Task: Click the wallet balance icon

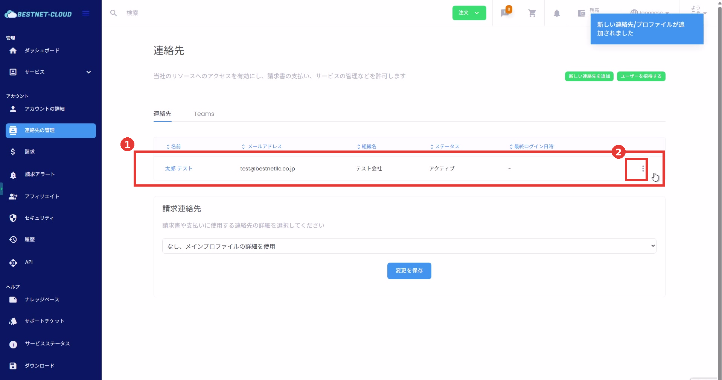Action: pyautogui.click(x=581, y=13)
